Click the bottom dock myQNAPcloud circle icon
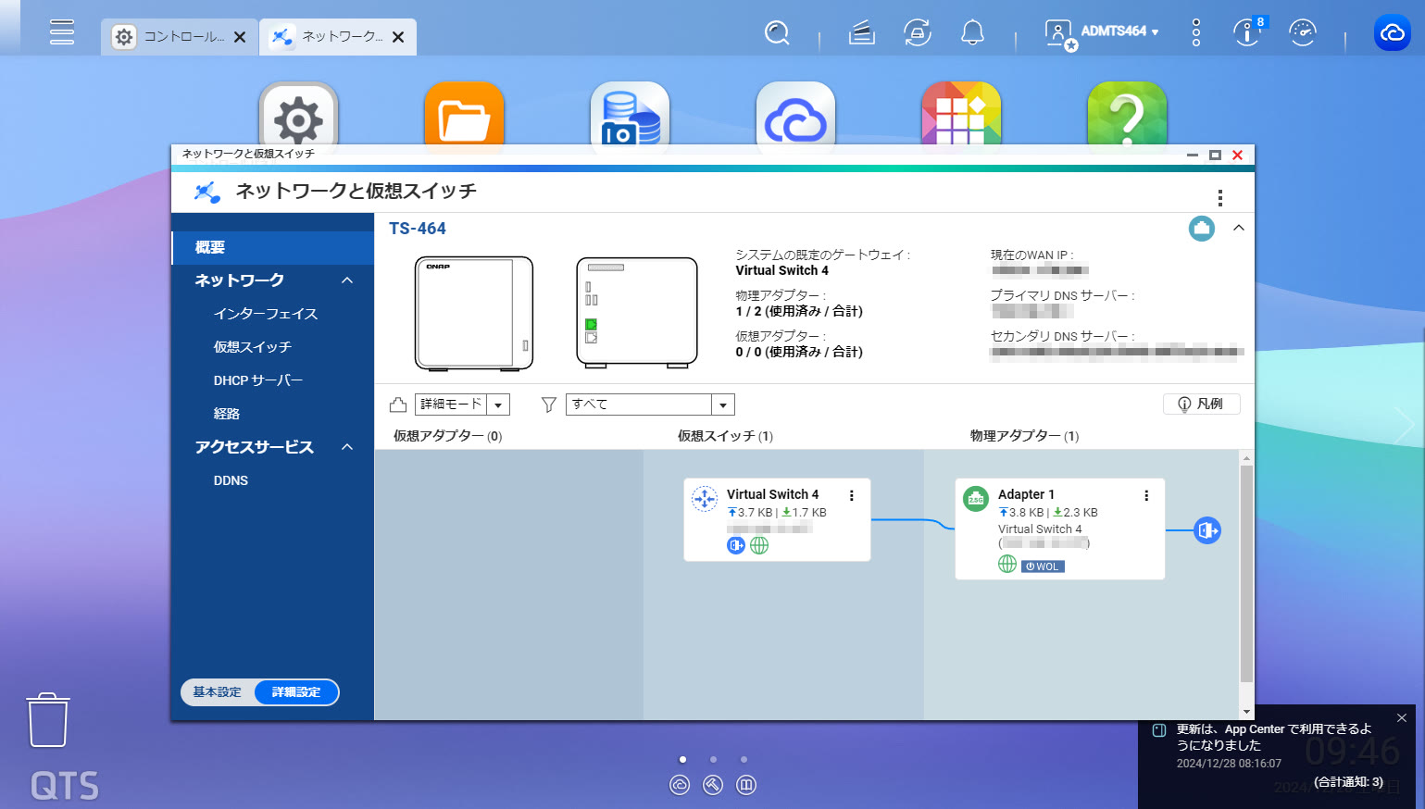This screenshot has height=809, width=1425. pyautogui.click(x=680, y=785)
